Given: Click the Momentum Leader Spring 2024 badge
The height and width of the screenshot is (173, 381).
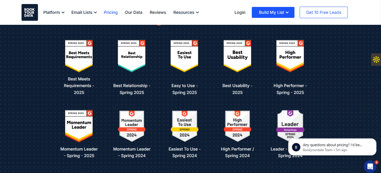Looking at the screenshot, I should pyautogui.click(x=132, y=126).
